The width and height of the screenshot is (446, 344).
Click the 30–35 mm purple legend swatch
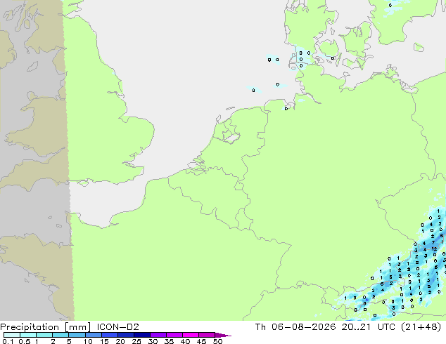158,335
